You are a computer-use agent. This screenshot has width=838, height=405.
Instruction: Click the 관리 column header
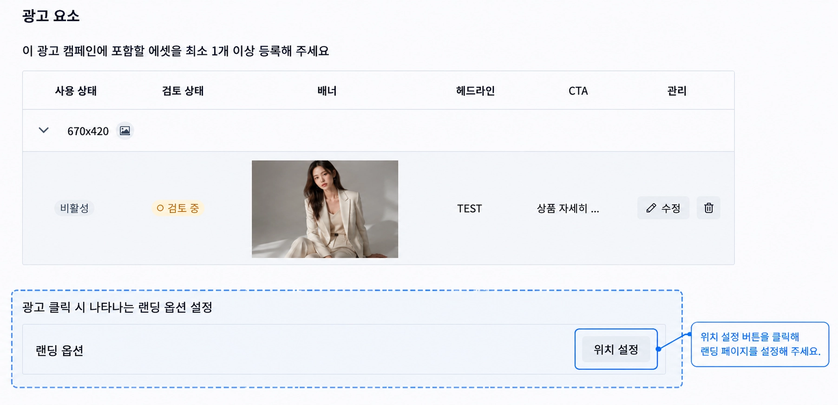pos(677,91)
